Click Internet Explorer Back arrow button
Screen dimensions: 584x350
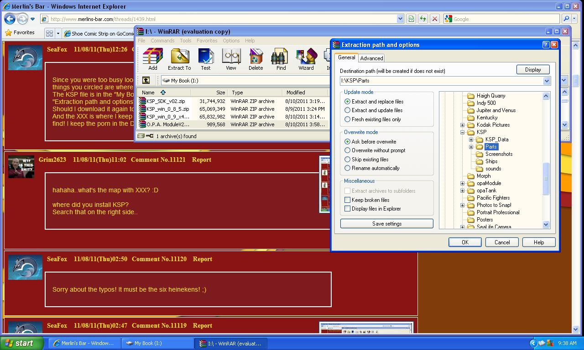coord(10,19)
